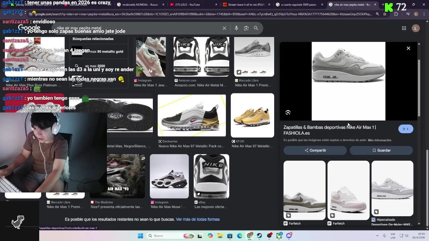429x241 pixels.
Task: Open the Más información link
Action: pos(379,140)
